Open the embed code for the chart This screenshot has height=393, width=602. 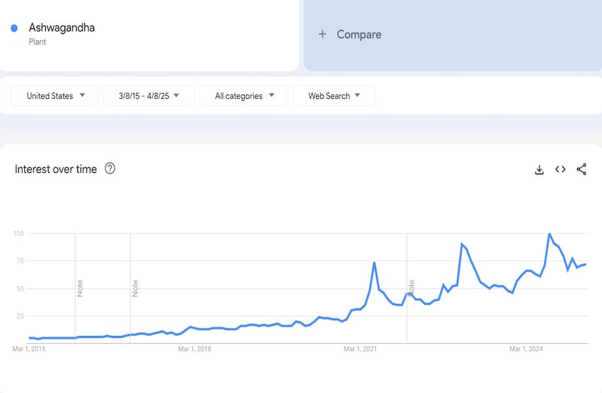pyautogui.click(x=560, y=169)
